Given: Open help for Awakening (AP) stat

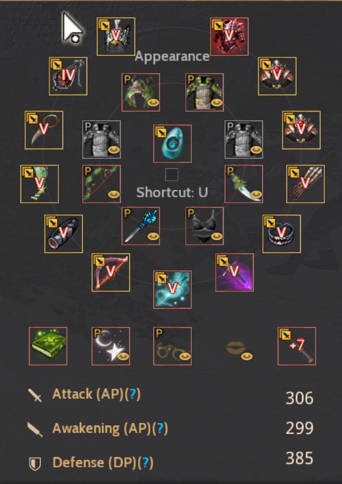Looking at the screenshot, I should click(x=159, y=428).
